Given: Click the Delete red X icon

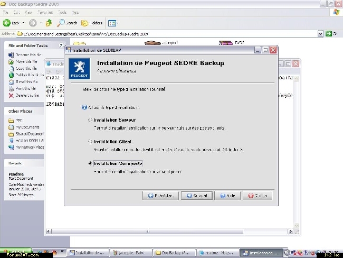Looking at the screenshot, I should (x=11, y=95).
